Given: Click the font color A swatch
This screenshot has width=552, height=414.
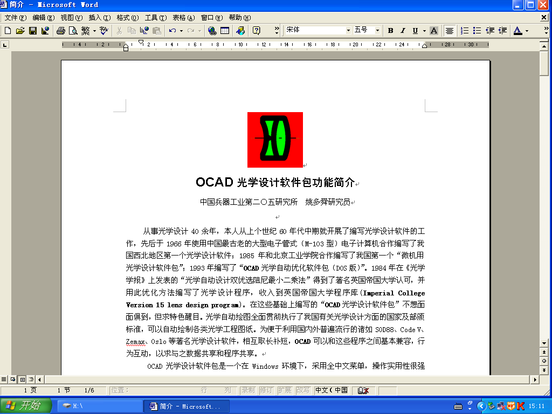Looking at the screenshot, I should tap(517, 31).
